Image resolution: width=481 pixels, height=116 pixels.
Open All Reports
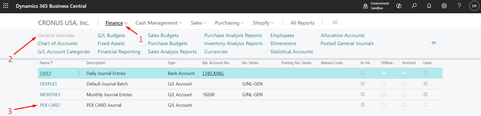pos(303,23)
